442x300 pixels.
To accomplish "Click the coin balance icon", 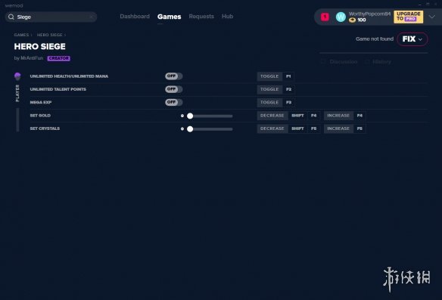I will click(x=352, y=20).
